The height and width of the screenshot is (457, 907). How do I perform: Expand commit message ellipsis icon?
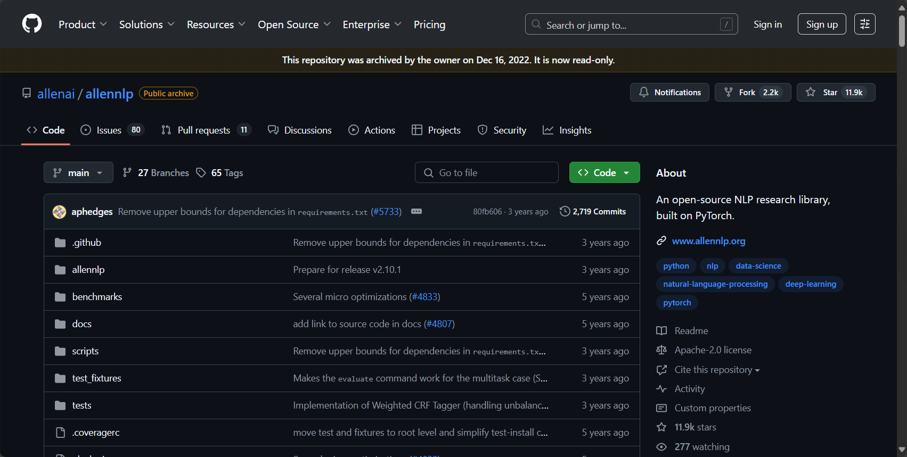(416, 211)
